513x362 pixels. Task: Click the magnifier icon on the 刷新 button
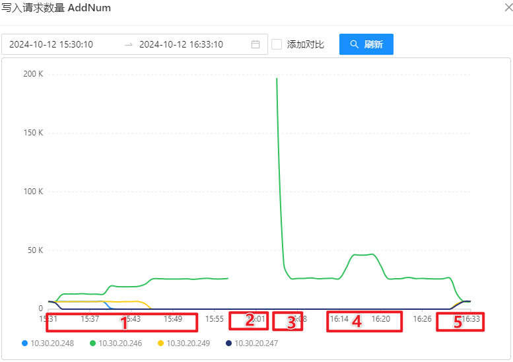354,44
